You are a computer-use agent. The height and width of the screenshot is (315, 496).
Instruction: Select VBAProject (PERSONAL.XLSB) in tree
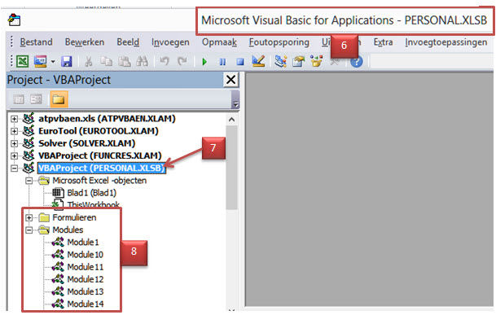pos(101,168)
